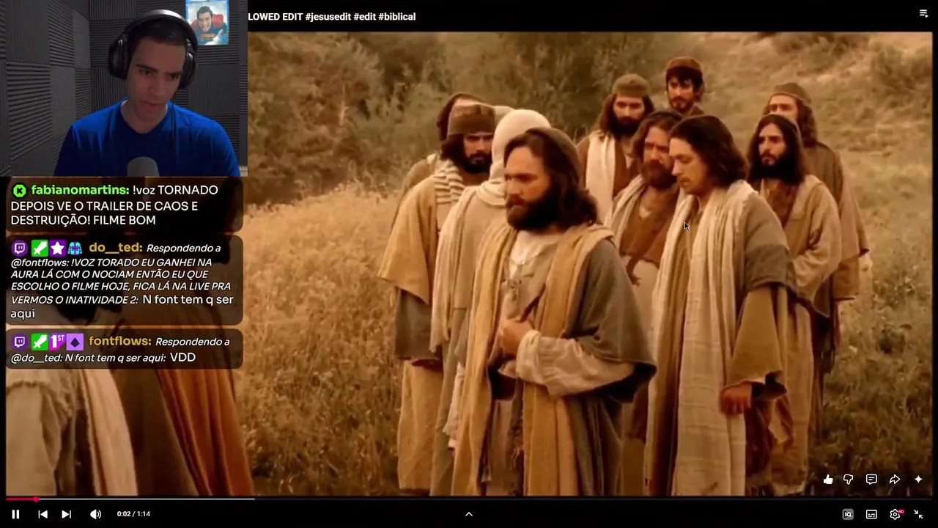The image size is (938, 528).
Task: Open the comments panel icon
Action: click(871, 480)
